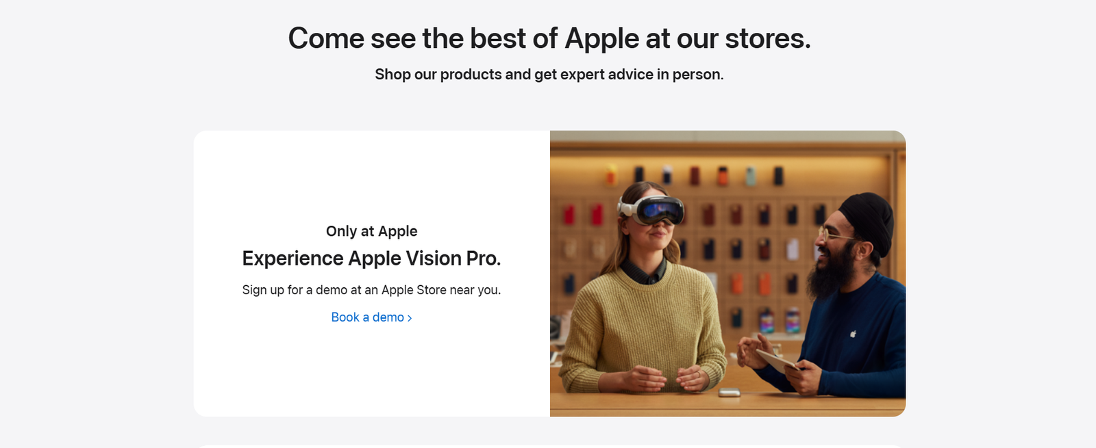Click the Vision Pro headset on the woman
Image resolution: width=1096 pixels, height=448 pixels.
click(654, 209)
